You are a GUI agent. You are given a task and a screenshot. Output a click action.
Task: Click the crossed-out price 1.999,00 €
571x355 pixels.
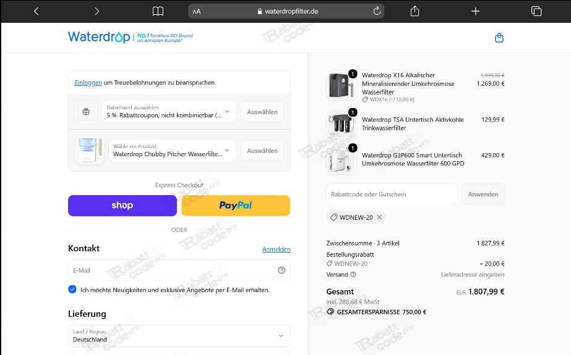[x=492, y=75]
